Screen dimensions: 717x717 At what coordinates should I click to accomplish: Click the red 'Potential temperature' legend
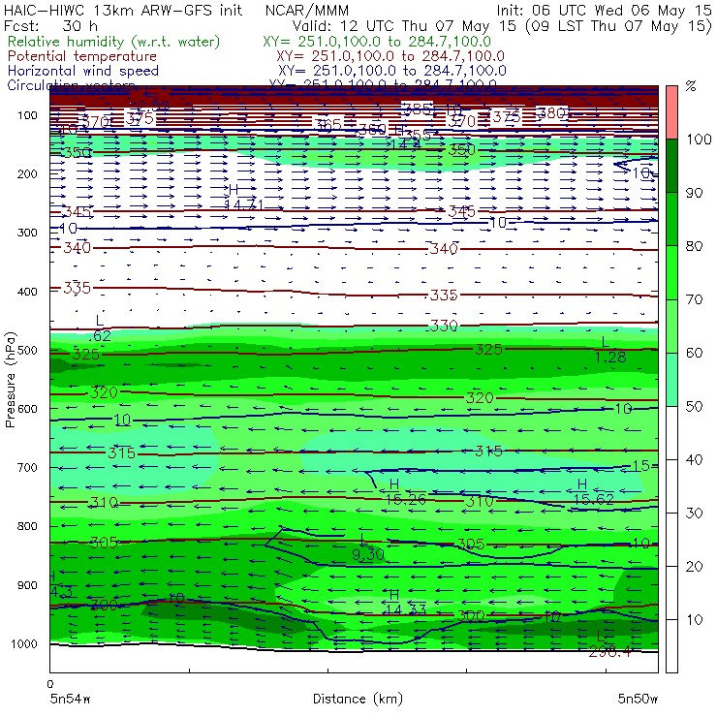(82, 56)
